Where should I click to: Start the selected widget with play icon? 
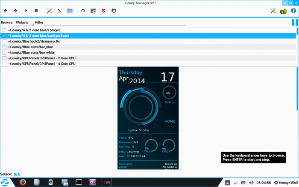(26, 10)
